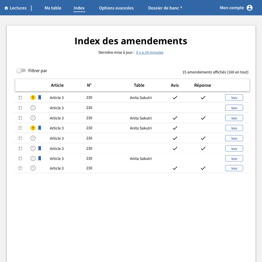
Task: Click the grey alert icon in fifth row
Action: [x=33, y=138]
